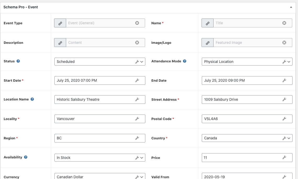Click the wrench icon in Start Date field
The height and width of the screenshot is (179, 298).
click(x=137, y=80)
